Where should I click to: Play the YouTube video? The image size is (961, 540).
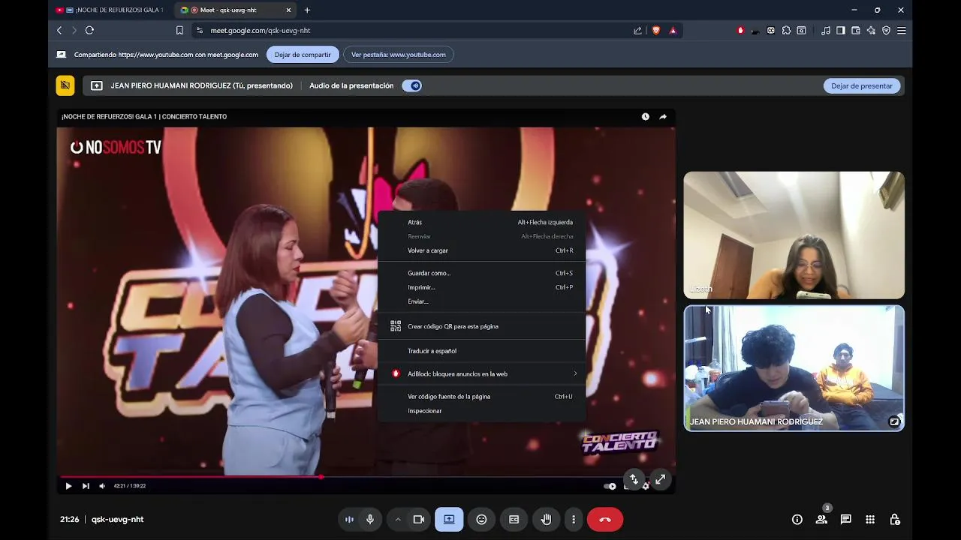click(68, 486)
